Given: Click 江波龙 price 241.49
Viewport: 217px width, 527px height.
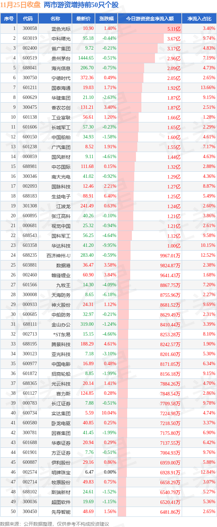Looking at the screenshot, I should pos(87,206).
